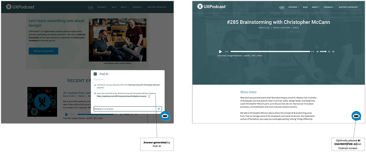Send the message with the Pod-AI arrow icon
Viewport: 366px width, 152px height.
click(159, 109)
